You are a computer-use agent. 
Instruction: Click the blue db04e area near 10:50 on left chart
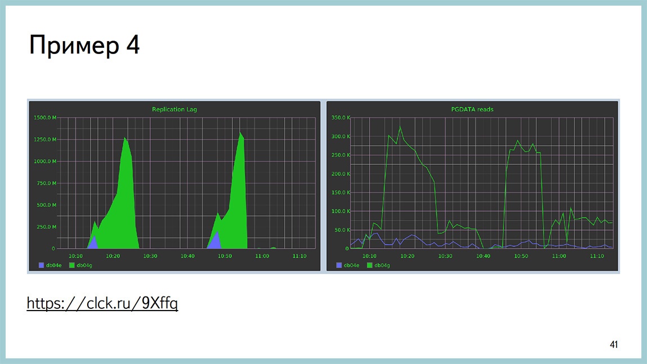(x=215, y=239)
